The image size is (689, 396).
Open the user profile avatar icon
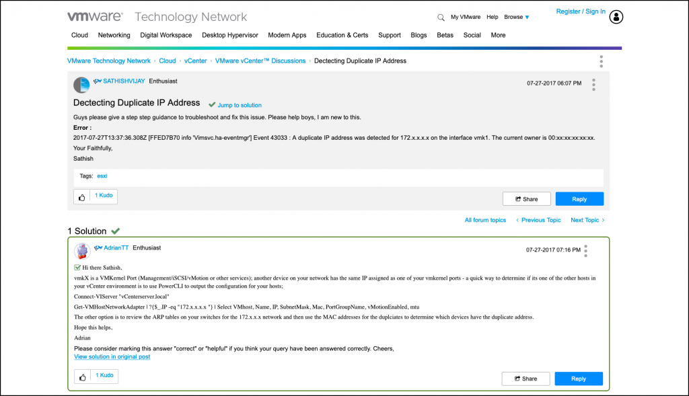616,17
